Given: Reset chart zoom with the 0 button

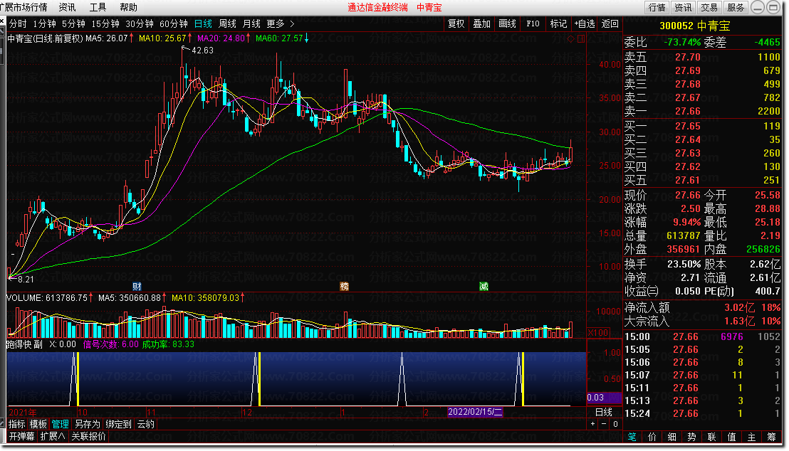Looking at the screenshot, I should coord(615,424).
